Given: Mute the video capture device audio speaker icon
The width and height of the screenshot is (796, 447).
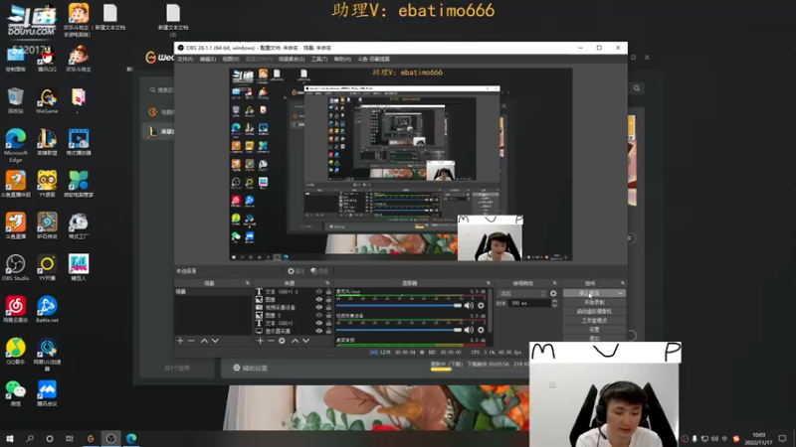Looking at the screenshot, I should pos(469,330).
